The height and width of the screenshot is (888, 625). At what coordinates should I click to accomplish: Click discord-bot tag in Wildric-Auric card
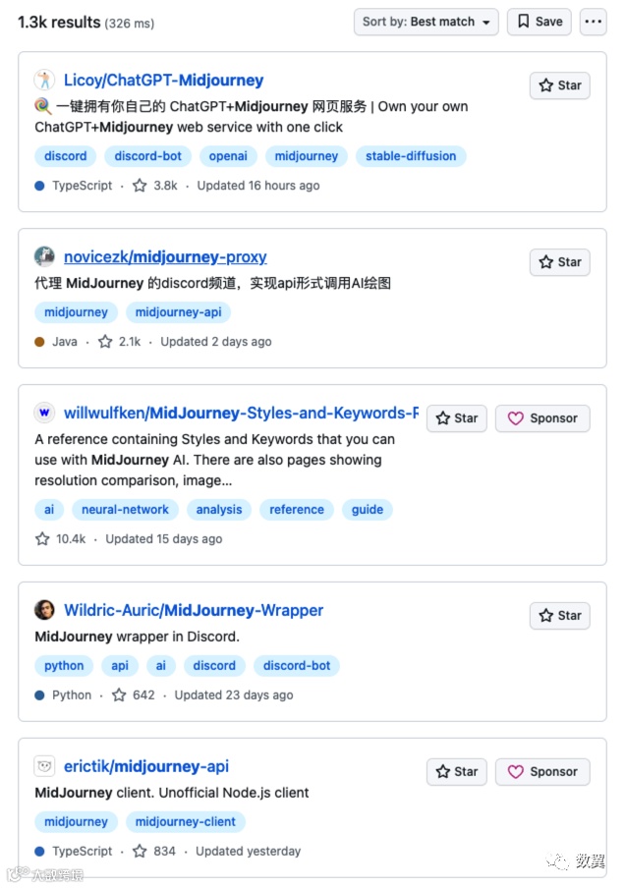pyautogui.click(x=297, y=666)
